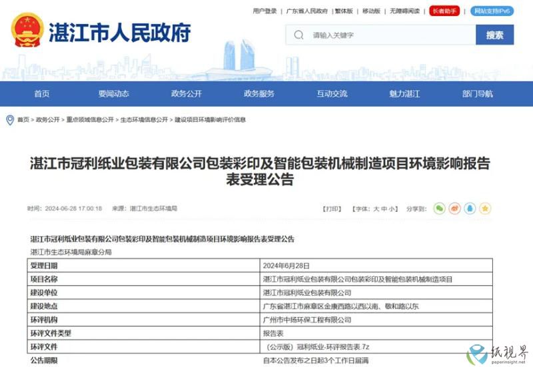
Task: Click the 公告期限 row label
Action: [44, 360]
